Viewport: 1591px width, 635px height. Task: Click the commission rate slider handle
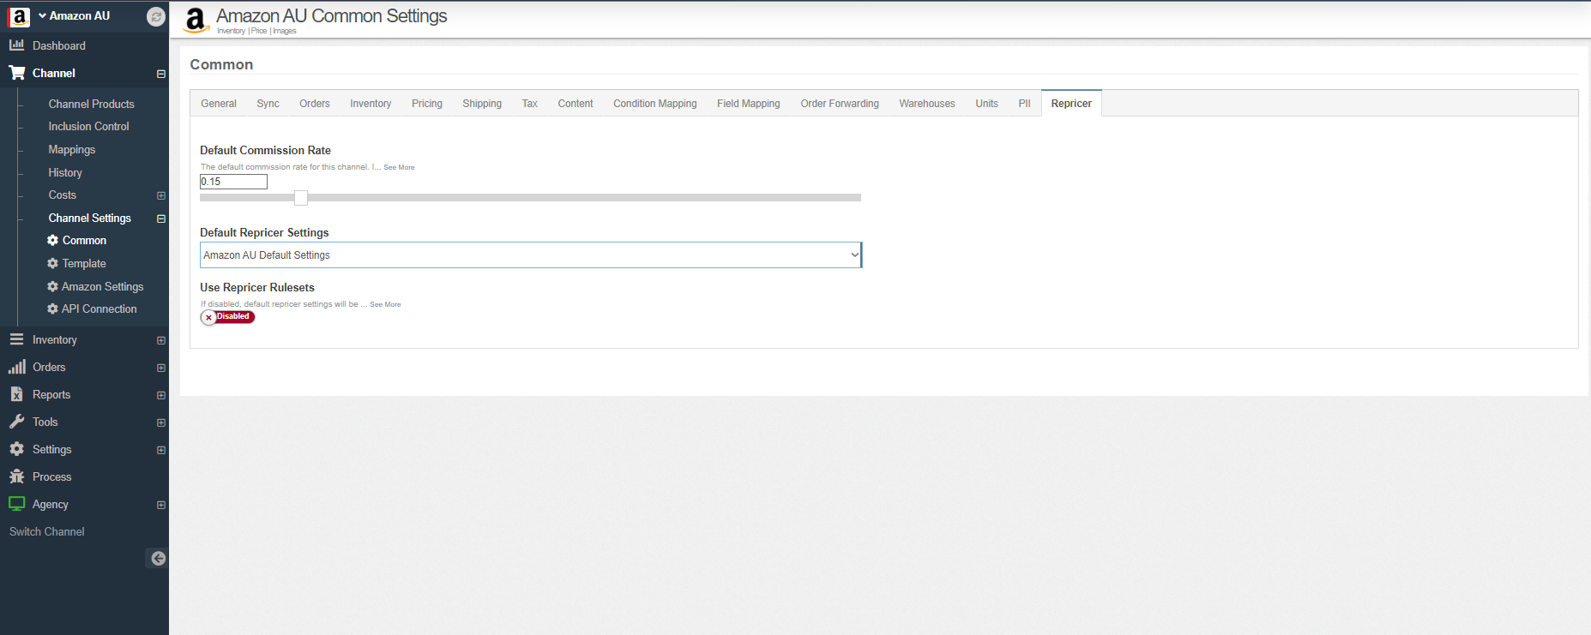[x=301, y=198]
